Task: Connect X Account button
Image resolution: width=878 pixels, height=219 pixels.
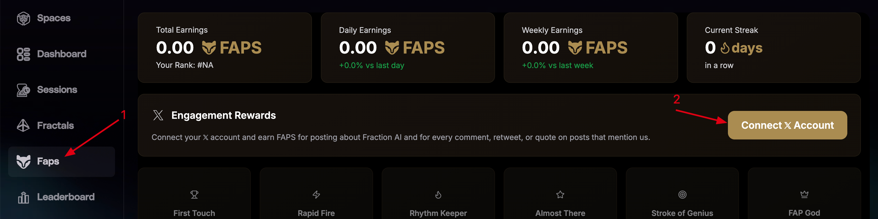Action: (787, 125)
